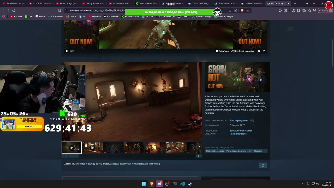This screenshot has width=334, height=188.
Task: Open the Twitch bookmark
Action: 40,16
